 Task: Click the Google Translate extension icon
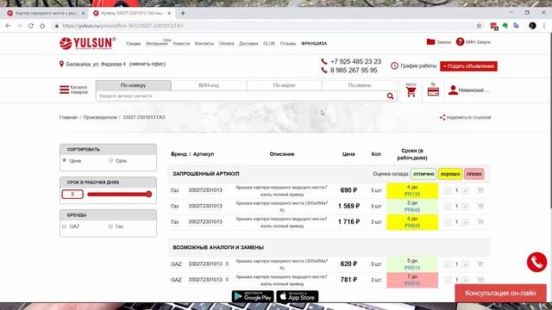(516, 26)
